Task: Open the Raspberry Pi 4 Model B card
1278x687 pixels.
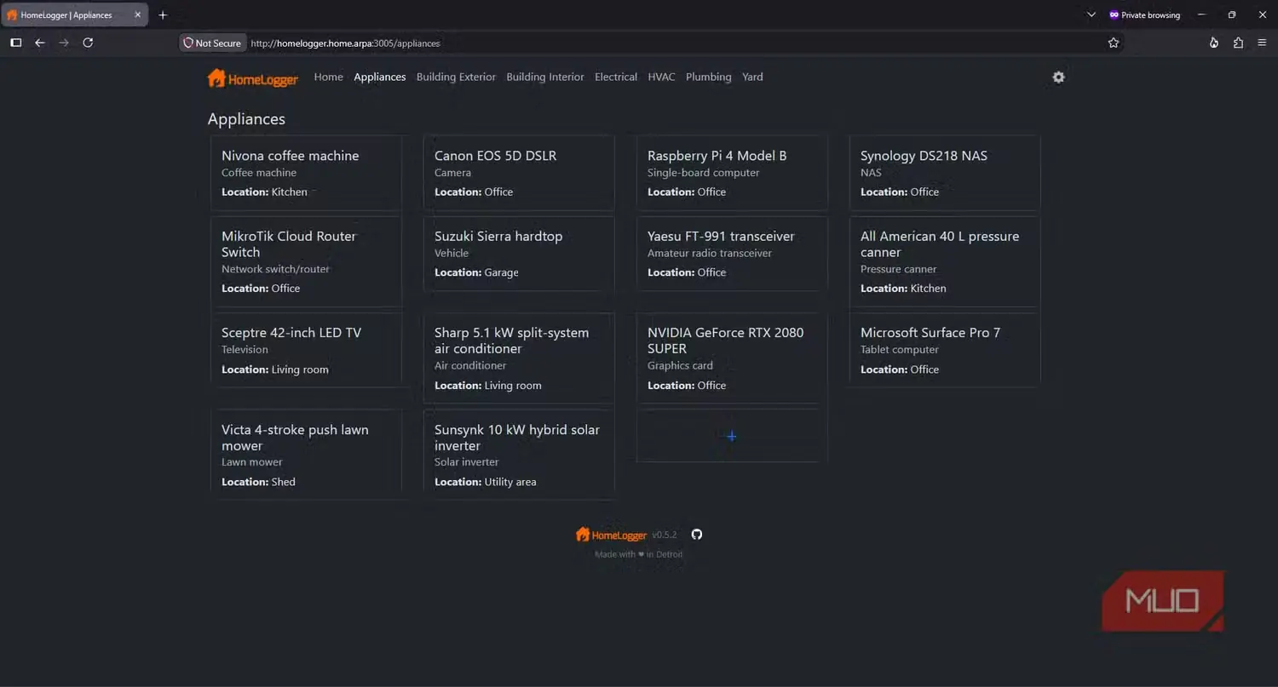Action: click(732, 173)
